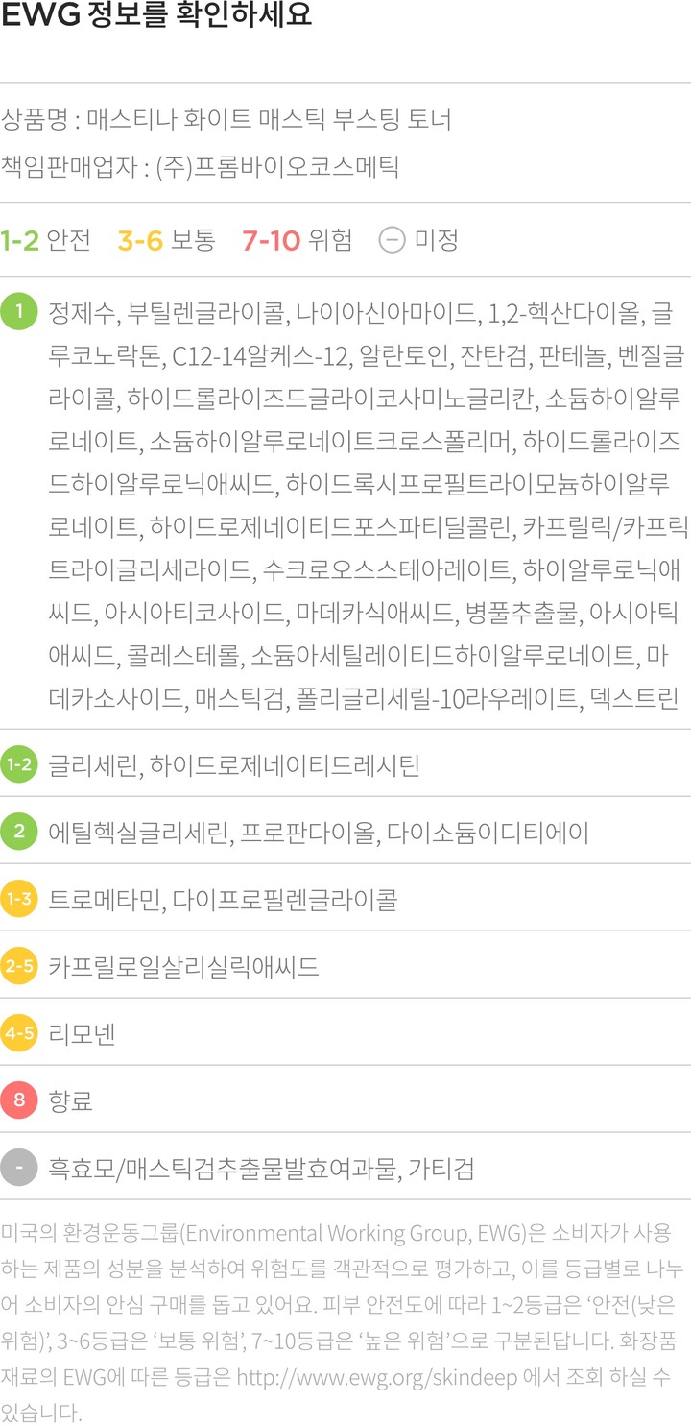
Task: Select the green 1-2 안전 legend
Action: [x=45, y=239]
